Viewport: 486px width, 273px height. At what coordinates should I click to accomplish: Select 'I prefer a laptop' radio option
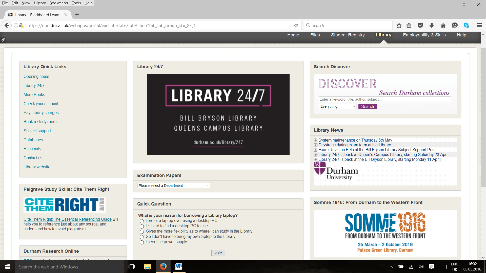(x=142, y=221)
